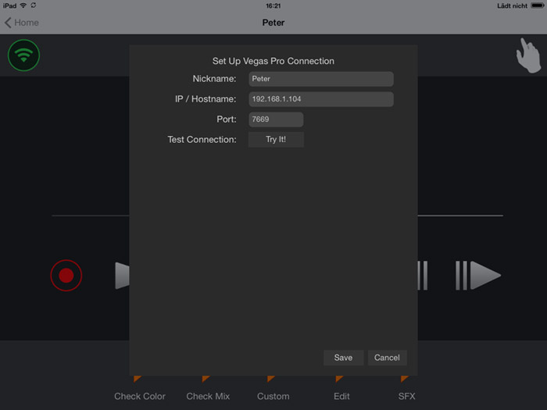Test the connection with Try It!
547x410 pixels.
click(276, 140)
